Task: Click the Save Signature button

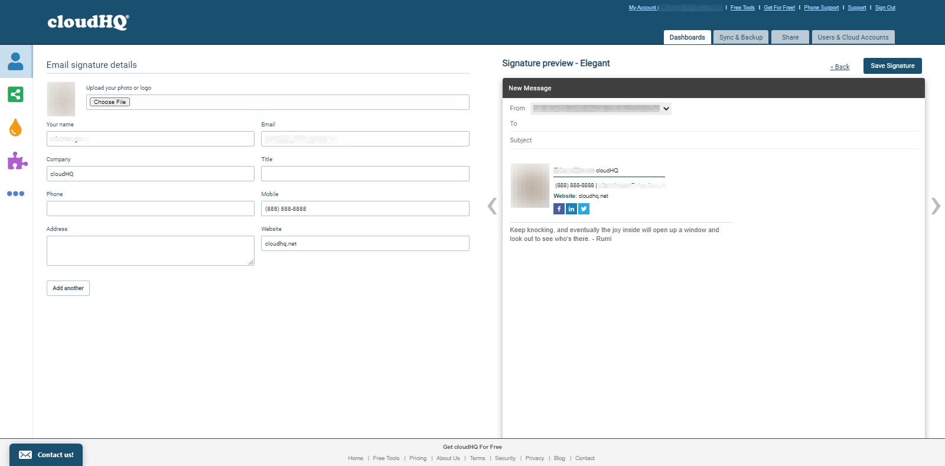Action: coord(892,66)
